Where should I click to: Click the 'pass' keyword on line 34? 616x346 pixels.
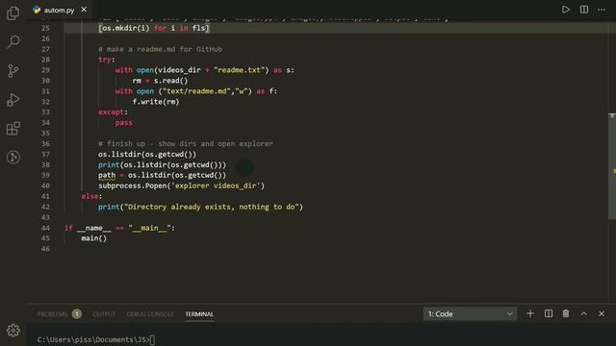[124, 123]
